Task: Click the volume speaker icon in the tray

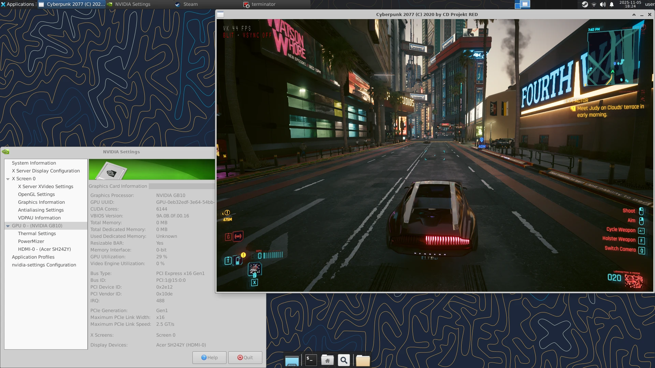Action: 602,4
